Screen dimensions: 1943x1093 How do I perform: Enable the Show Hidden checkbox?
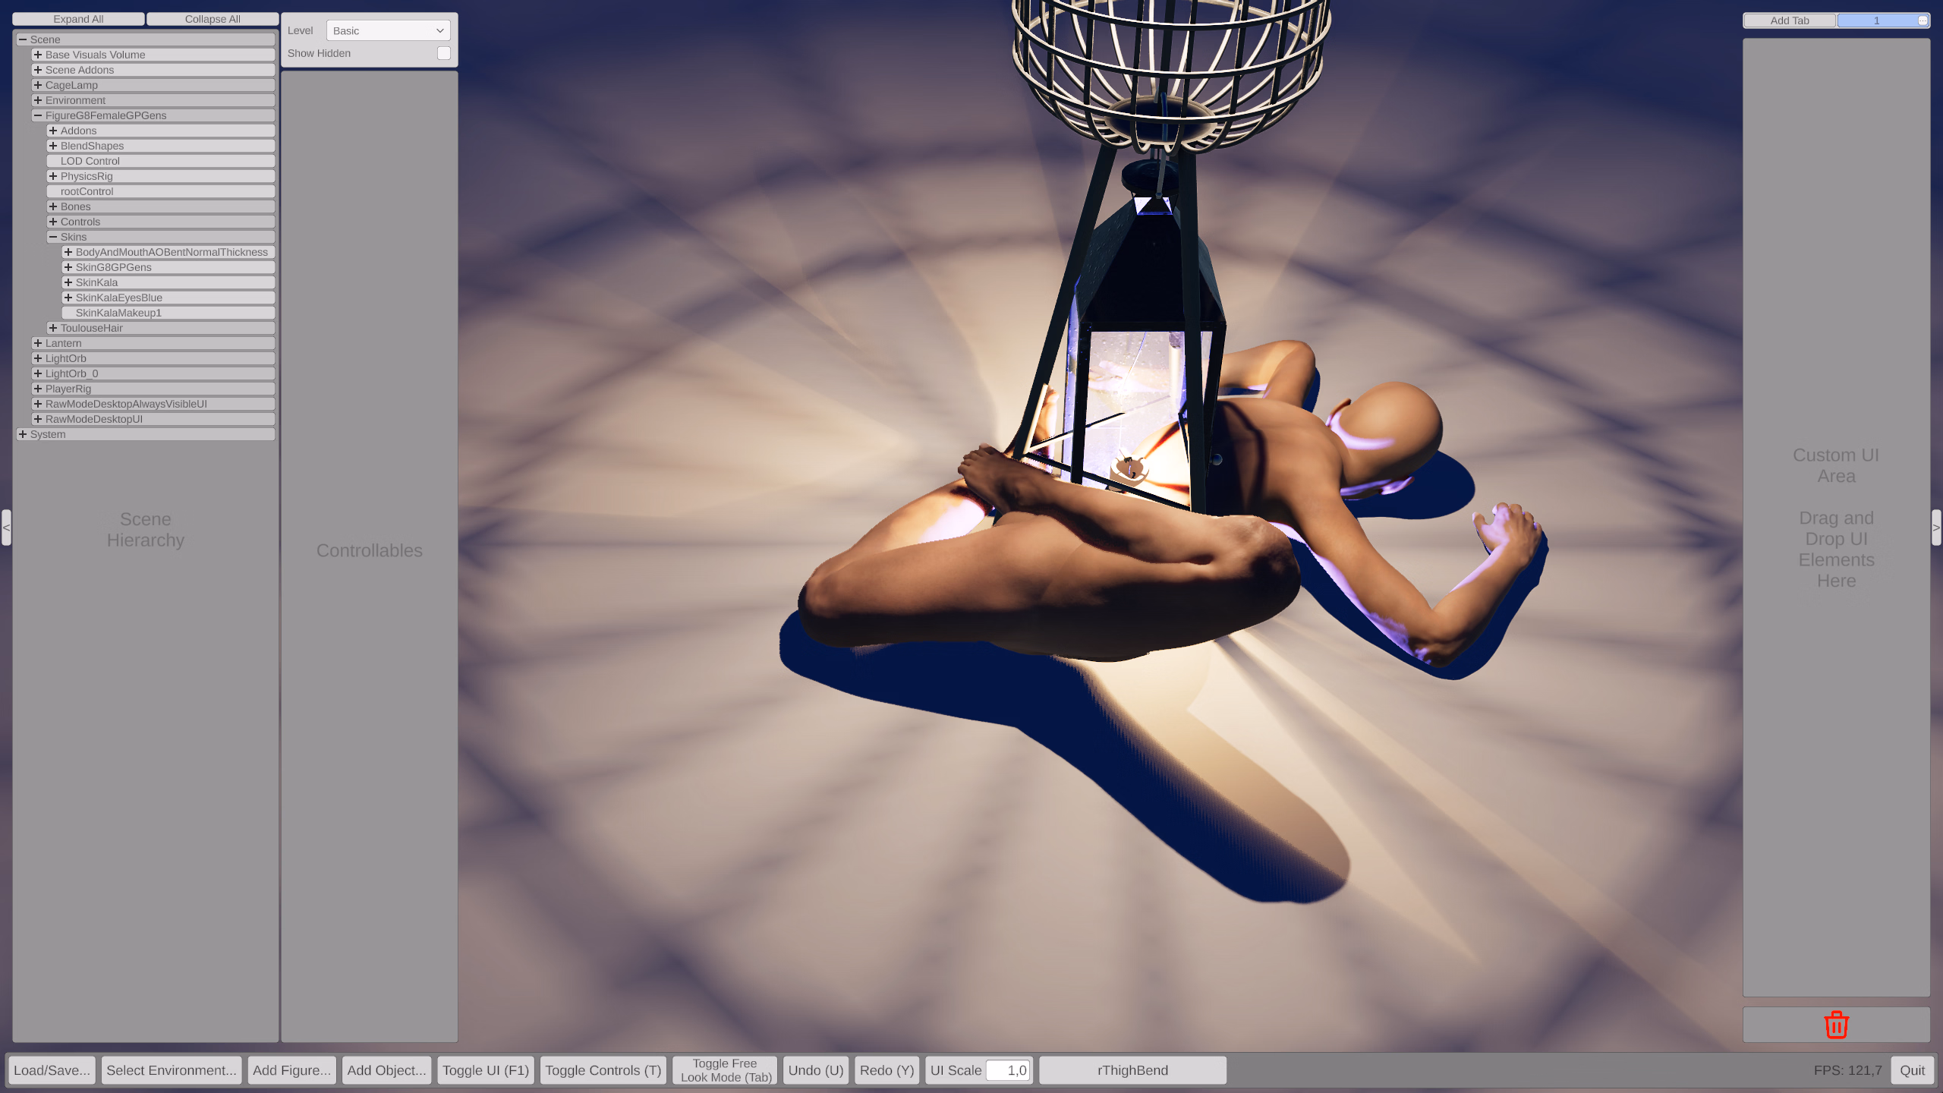click(x=444, y=53)
